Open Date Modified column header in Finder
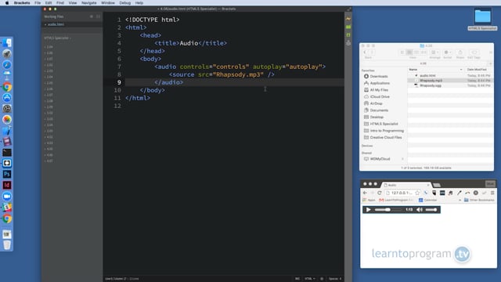This screenshot has width=501, height=282. (x=477, y=70)
